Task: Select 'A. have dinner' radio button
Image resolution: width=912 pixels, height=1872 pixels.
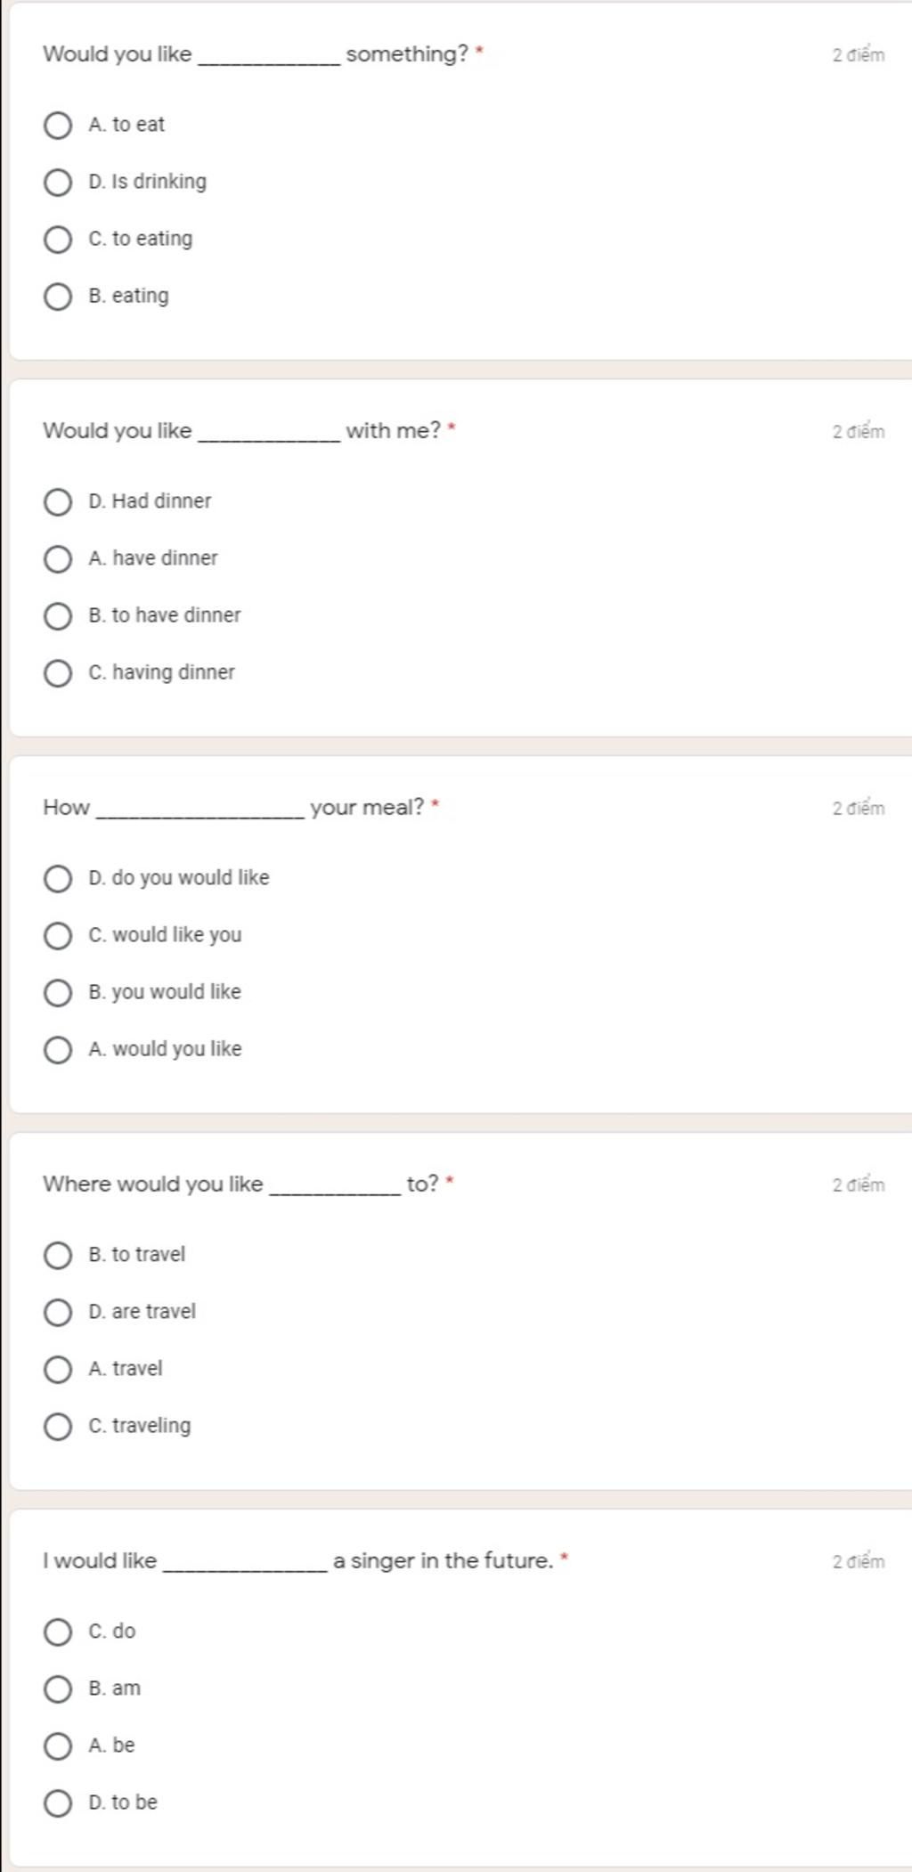Action: point(58,559)
